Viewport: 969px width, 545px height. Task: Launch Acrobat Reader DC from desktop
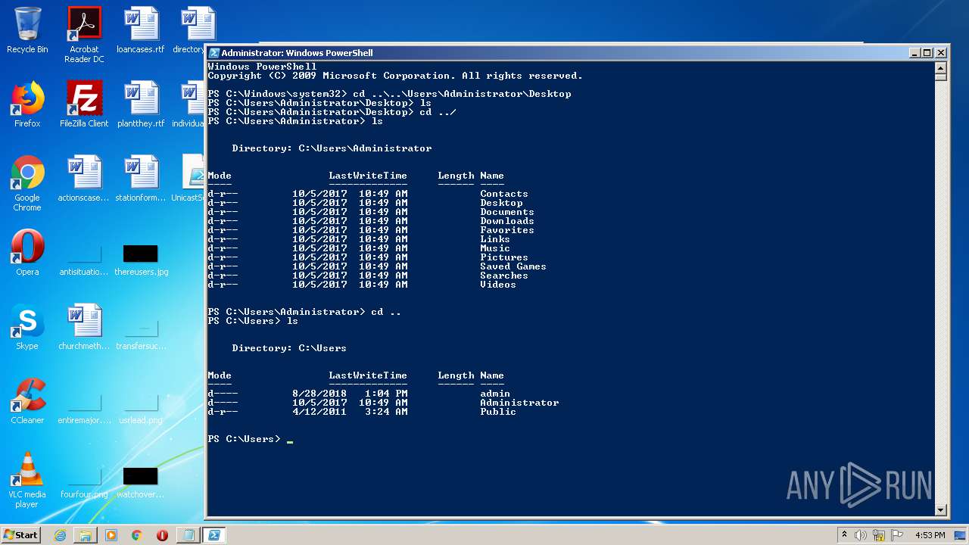[x=84, y=34]
